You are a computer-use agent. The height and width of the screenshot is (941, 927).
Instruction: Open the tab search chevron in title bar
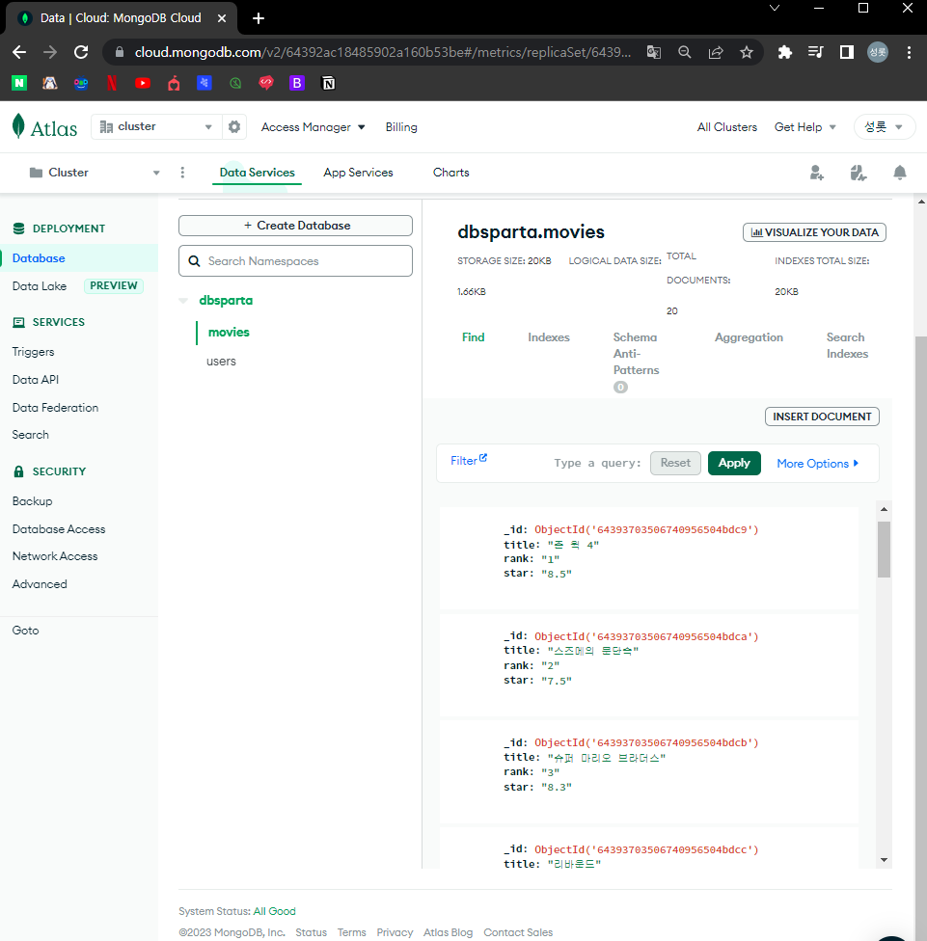[775, 8]
